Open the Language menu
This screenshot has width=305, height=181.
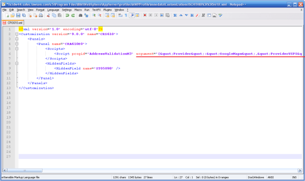(x=53, y=10)
